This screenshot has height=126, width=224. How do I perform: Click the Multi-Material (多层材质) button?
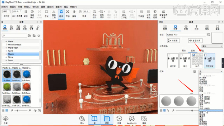pyautogui.click(x=195, y=41)
